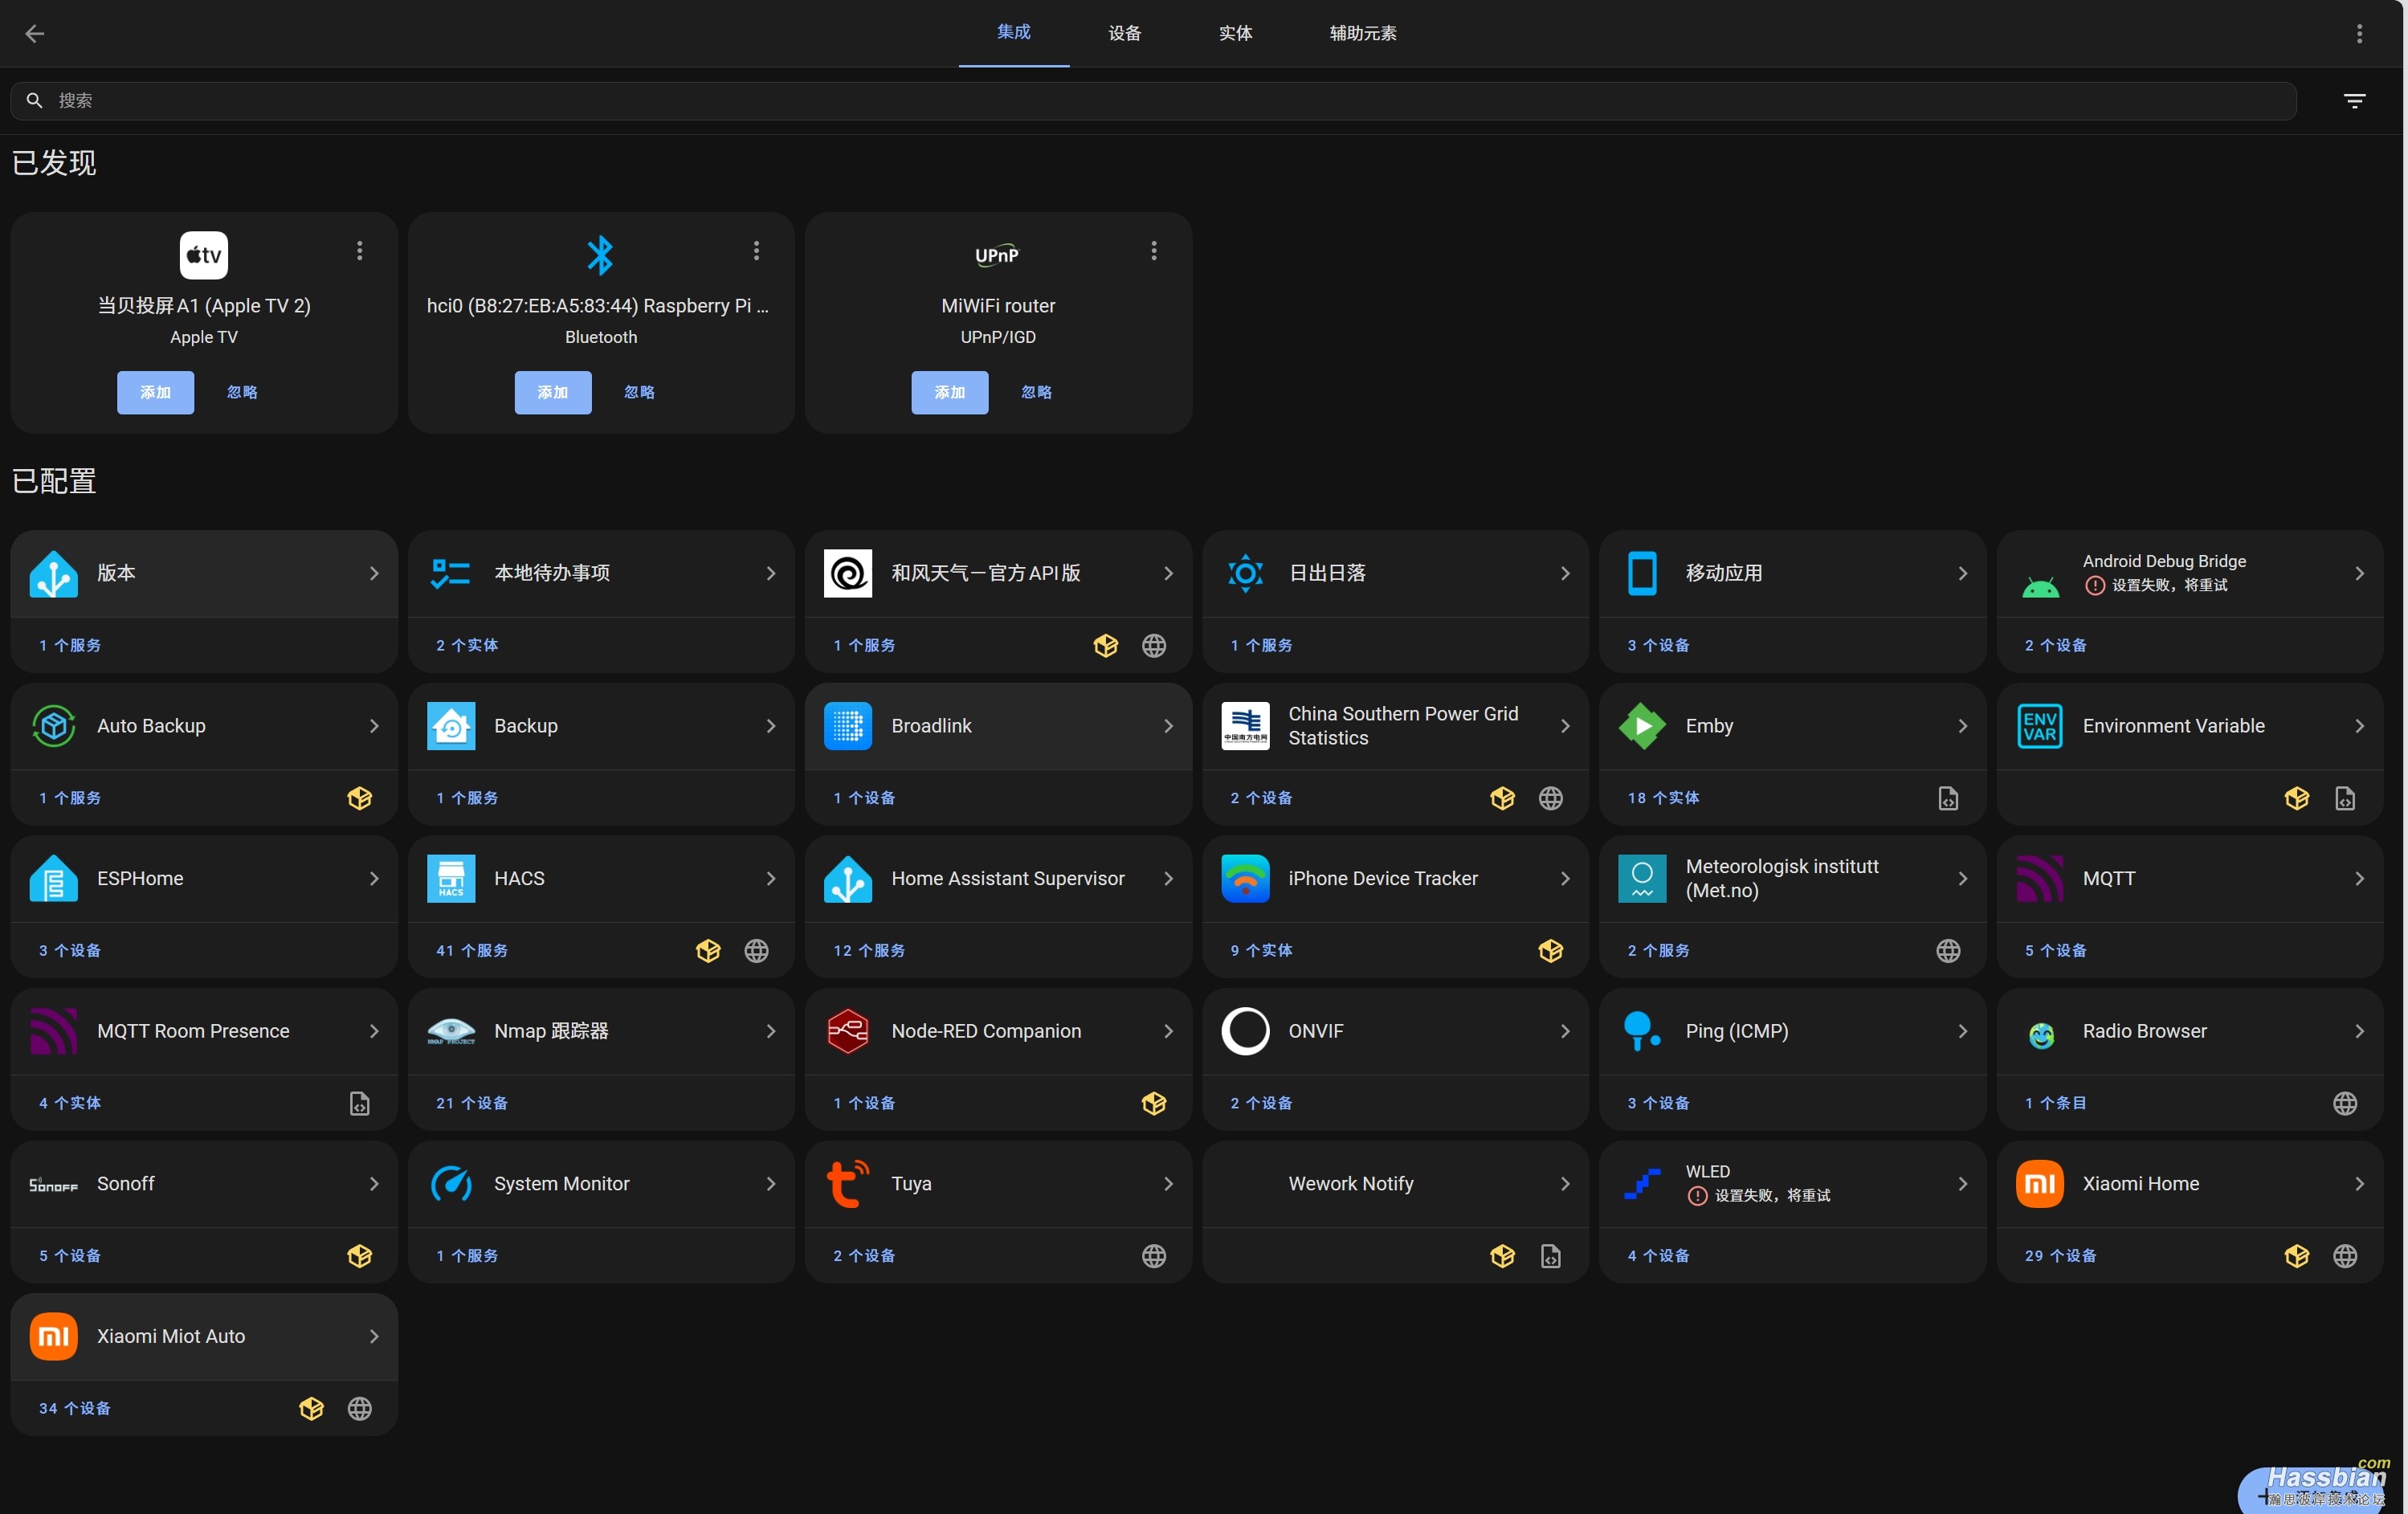Click the Xiaomi Home MI logo
This screenshot has height=1514, width=2408.
click(2040, 1183)
